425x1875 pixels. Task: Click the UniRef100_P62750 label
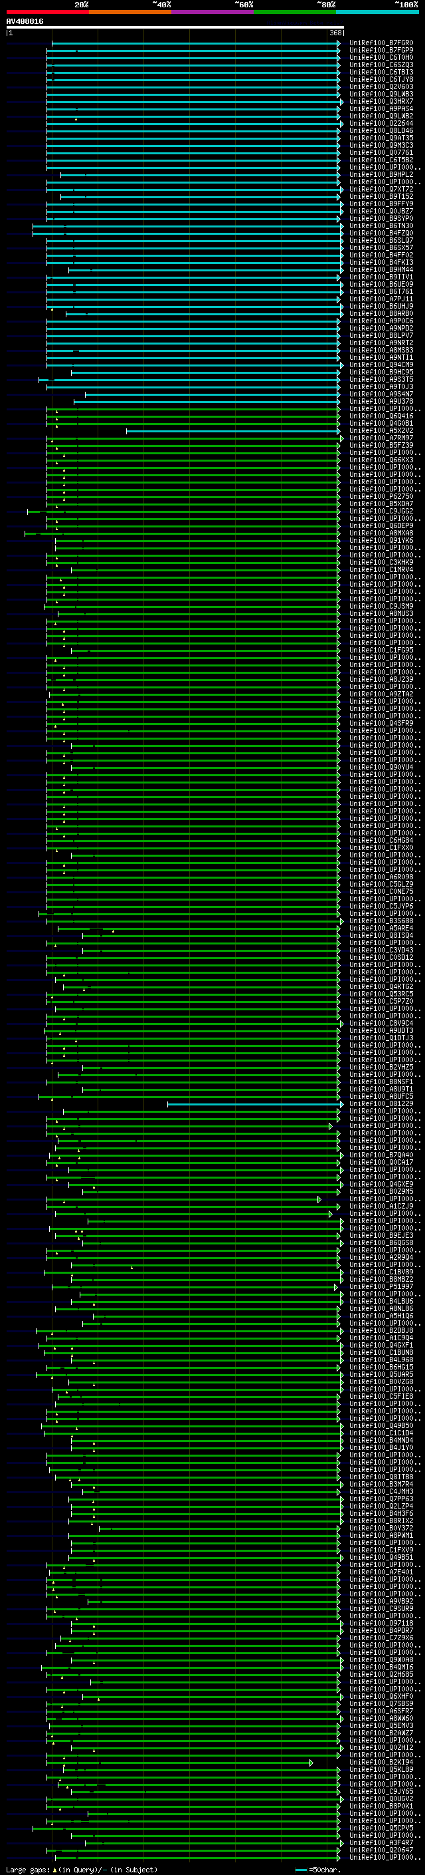click(x=381, y=496)
